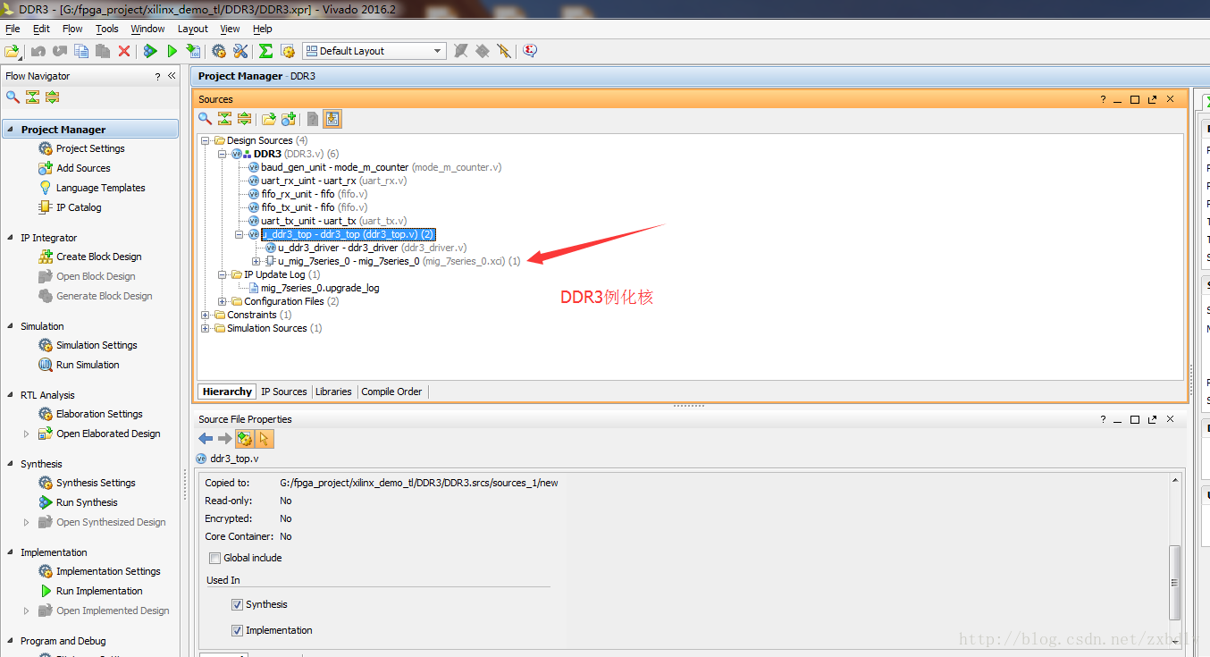Click the Flow Navigator Collapse All icon
1210x657 pixels.
click(32, 97)
